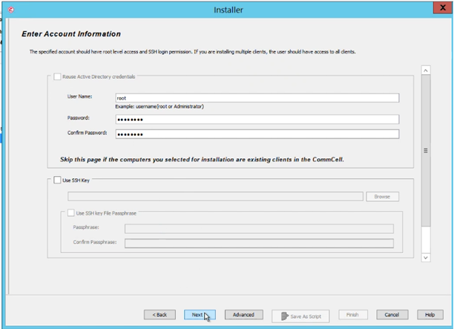Open the Advanced options button
Screen dimensions: 454x329
coord(243,314)
